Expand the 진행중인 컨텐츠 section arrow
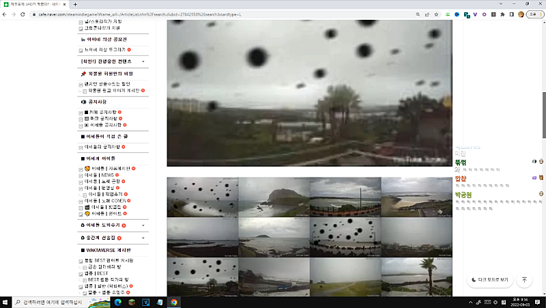 pos(143,61)
